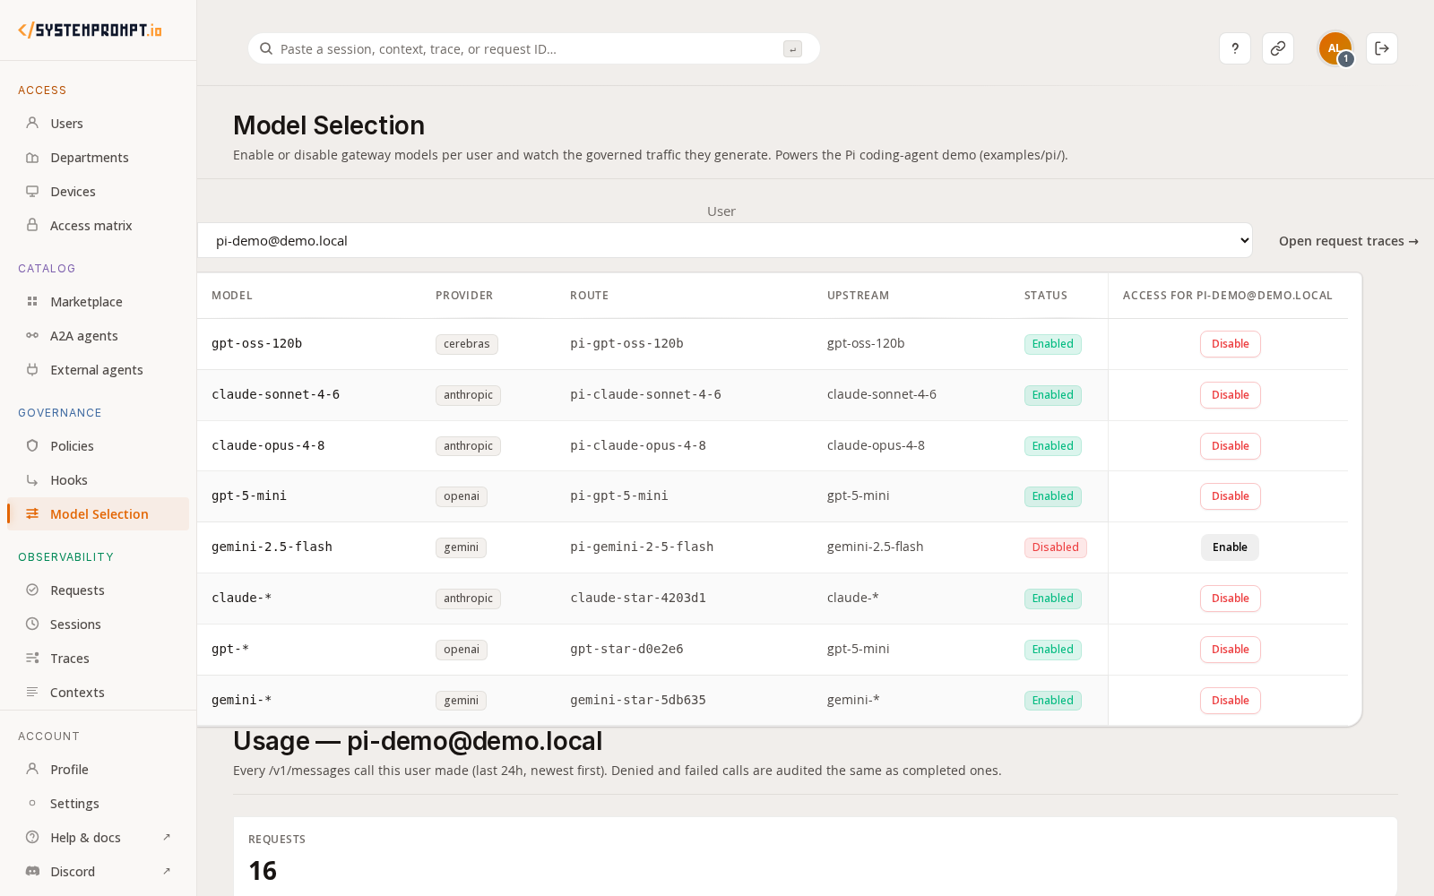The height and width of the screenshot is (896, 1434).
Task: Click the External agents plug icon
Action: pos(32,369)
